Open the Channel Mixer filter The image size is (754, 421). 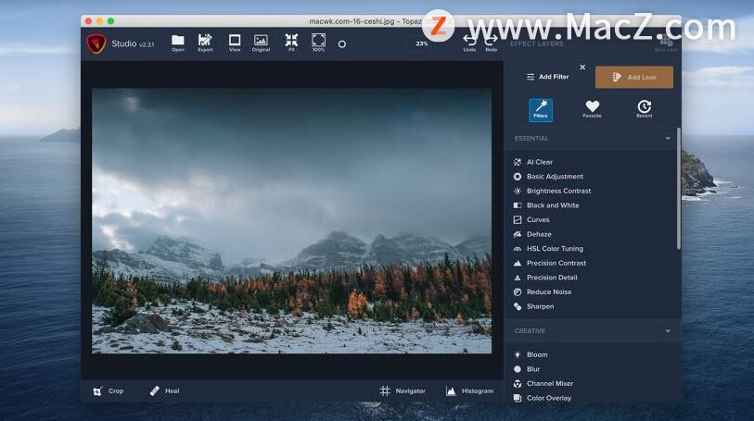[543, 384]
